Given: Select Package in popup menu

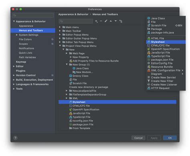Looking at the screenshot, I should click(x=166, y=29).
